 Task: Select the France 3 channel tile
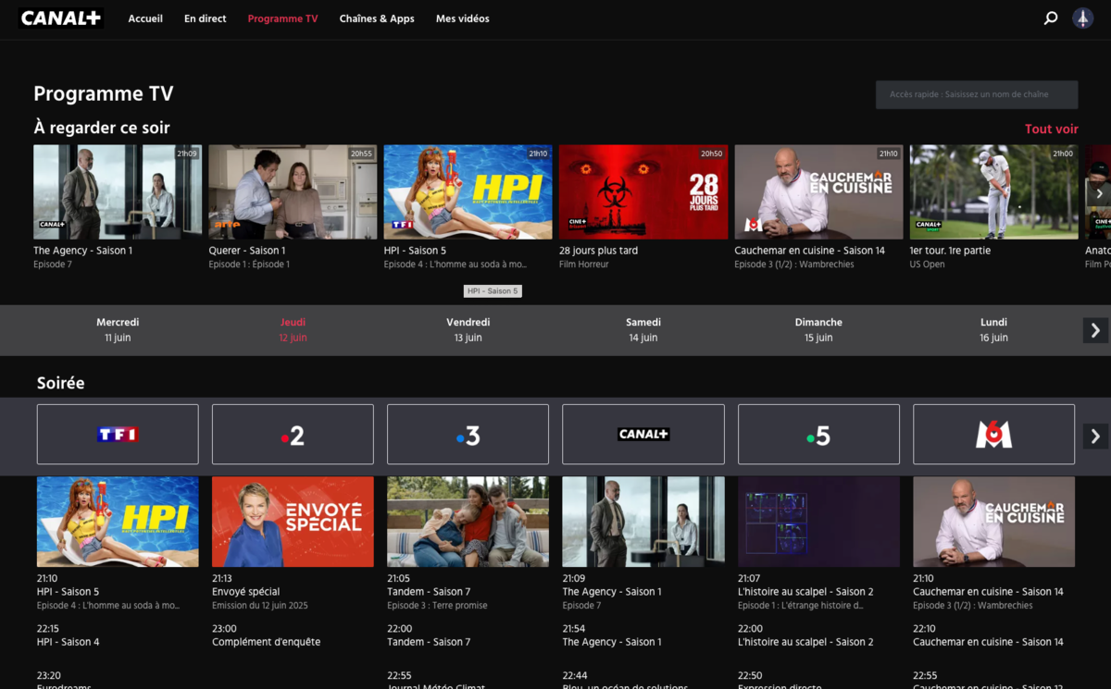(468, 434)
